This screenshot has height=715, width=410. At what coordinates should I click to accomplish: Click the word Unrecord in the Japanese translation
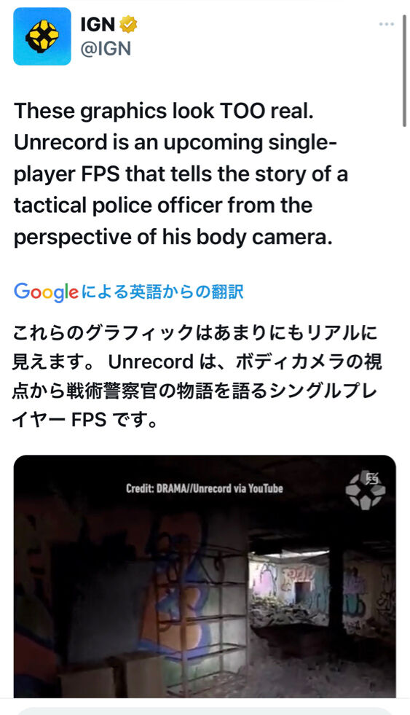point(151,362)
